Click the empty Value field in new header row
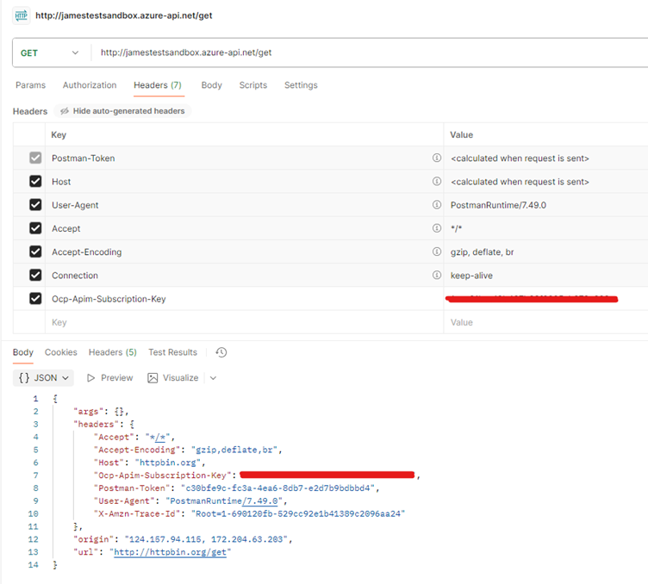This screenshot has width=648, height=584. (x=545, y=322)
